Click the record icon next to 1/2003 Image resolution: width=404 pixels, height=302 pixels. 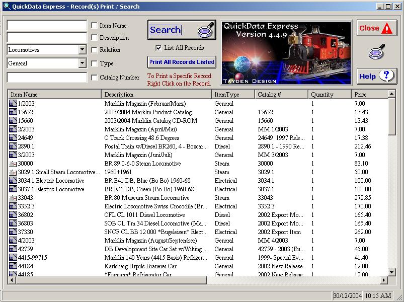point(13,104)
